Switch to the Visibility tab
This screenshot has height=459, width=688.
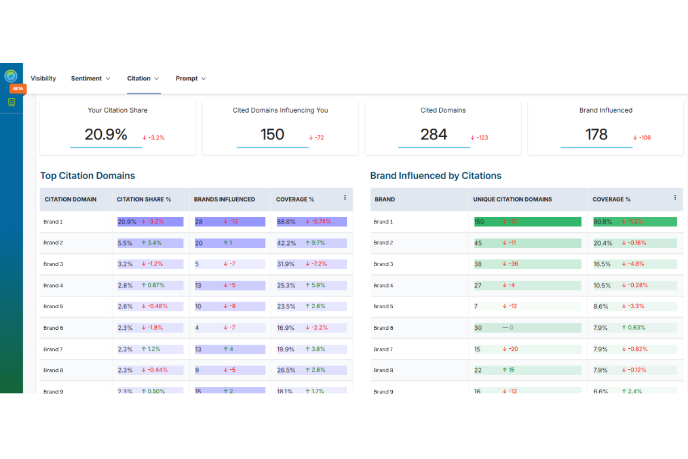pyautogui.click(x=43, y=78)
